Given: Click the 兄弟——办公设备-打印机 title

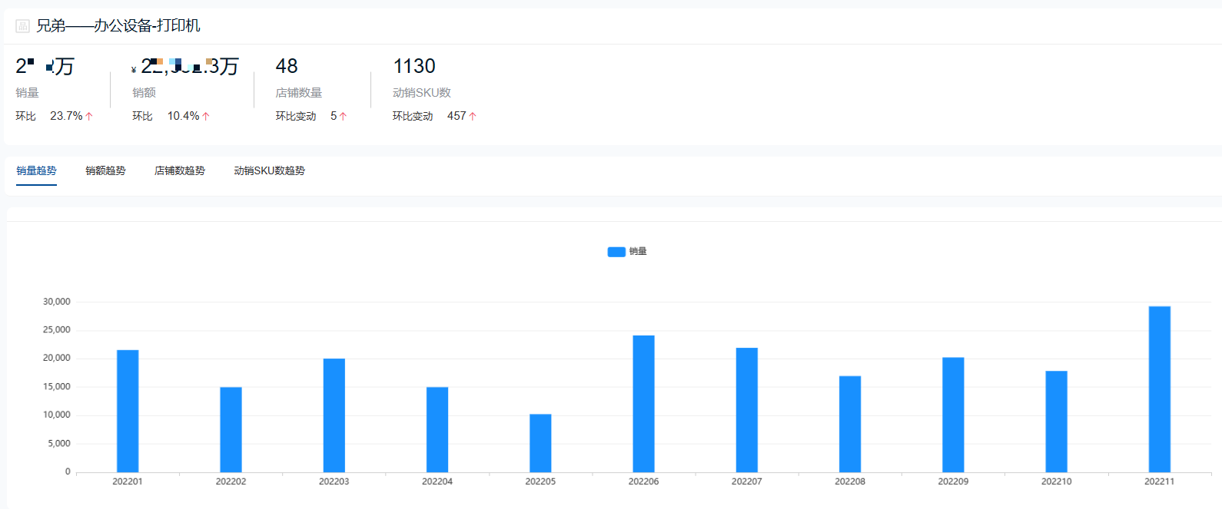Looking at the screenshot, I should point(118,26).
